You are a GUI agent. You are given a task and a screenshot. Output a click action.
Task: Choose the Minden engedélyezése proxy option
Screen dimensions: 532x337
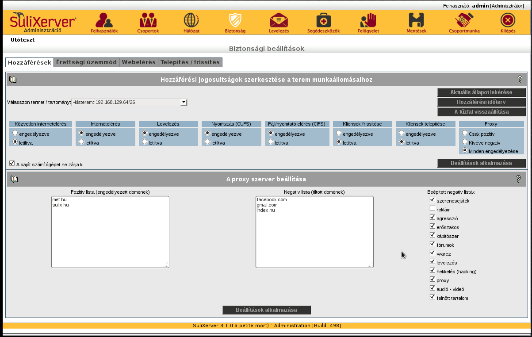point(465,150)
